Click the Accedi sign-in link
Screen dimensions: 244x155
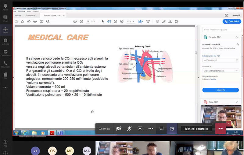[x=236, y=15]
